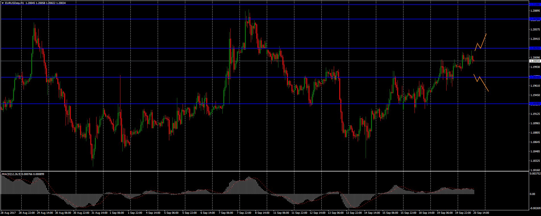Click the MACD 0.00 zero scale label

coord(532,194)
